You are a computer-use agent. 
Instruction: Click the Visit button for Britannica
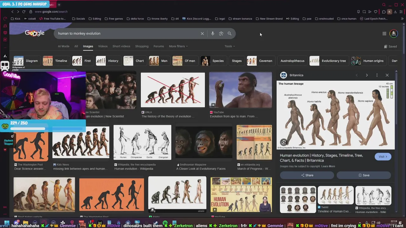pos(383,157)
